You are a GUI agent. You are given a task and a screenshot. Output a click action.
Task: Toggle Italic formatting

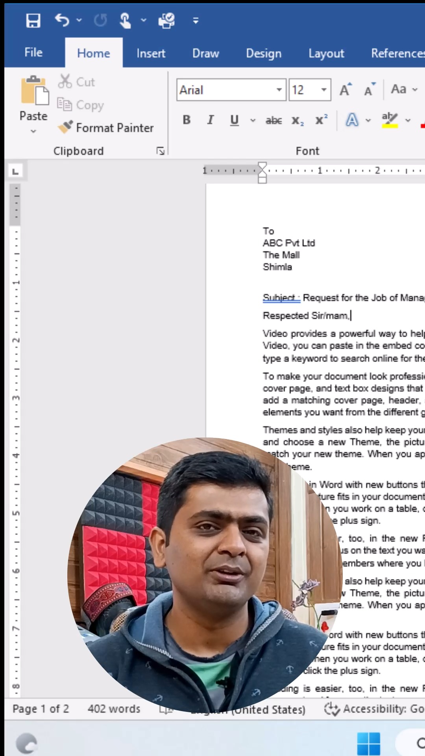coord(211,120)
